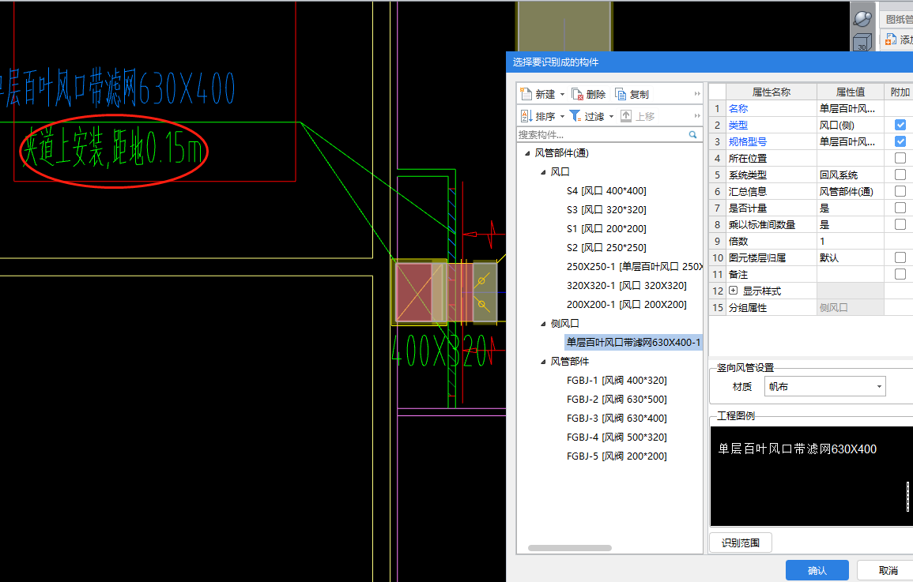Click the 识别范围 button
This screenshot has width=913, height=582.
741,543
